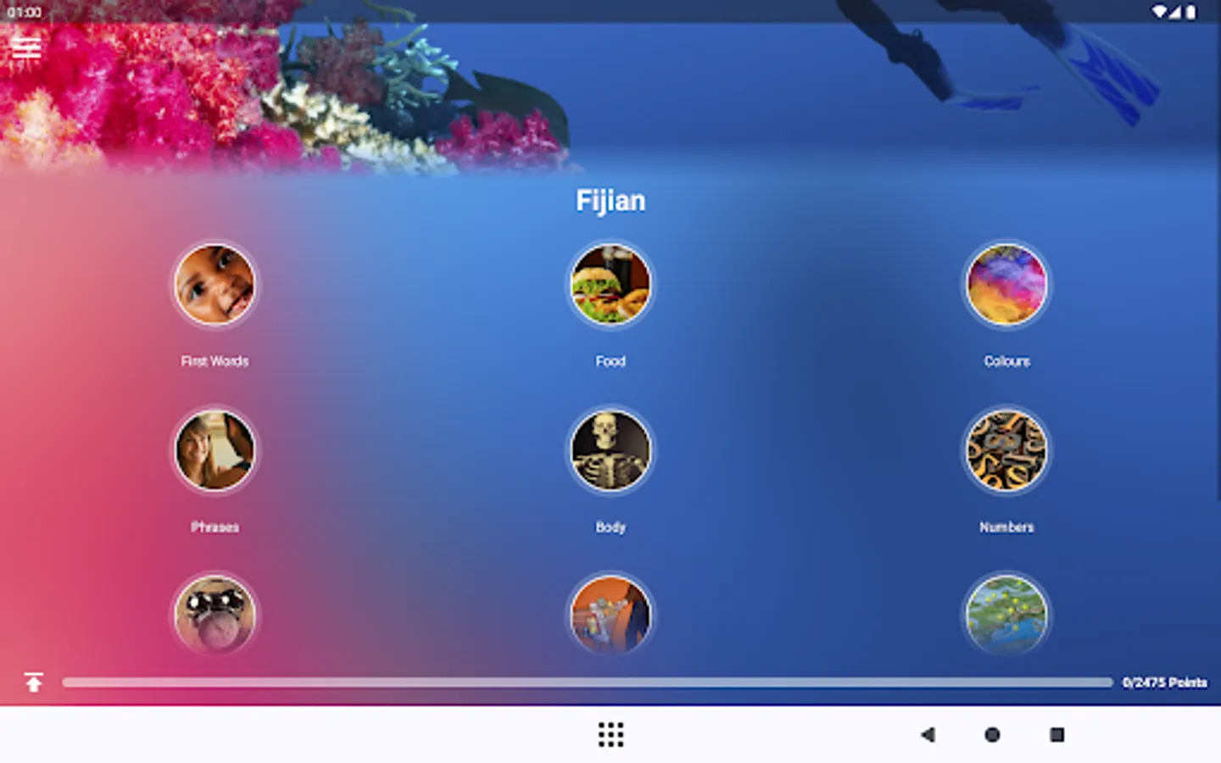
Task: Open the category with the spider image
Action: [x=215, y=616]
